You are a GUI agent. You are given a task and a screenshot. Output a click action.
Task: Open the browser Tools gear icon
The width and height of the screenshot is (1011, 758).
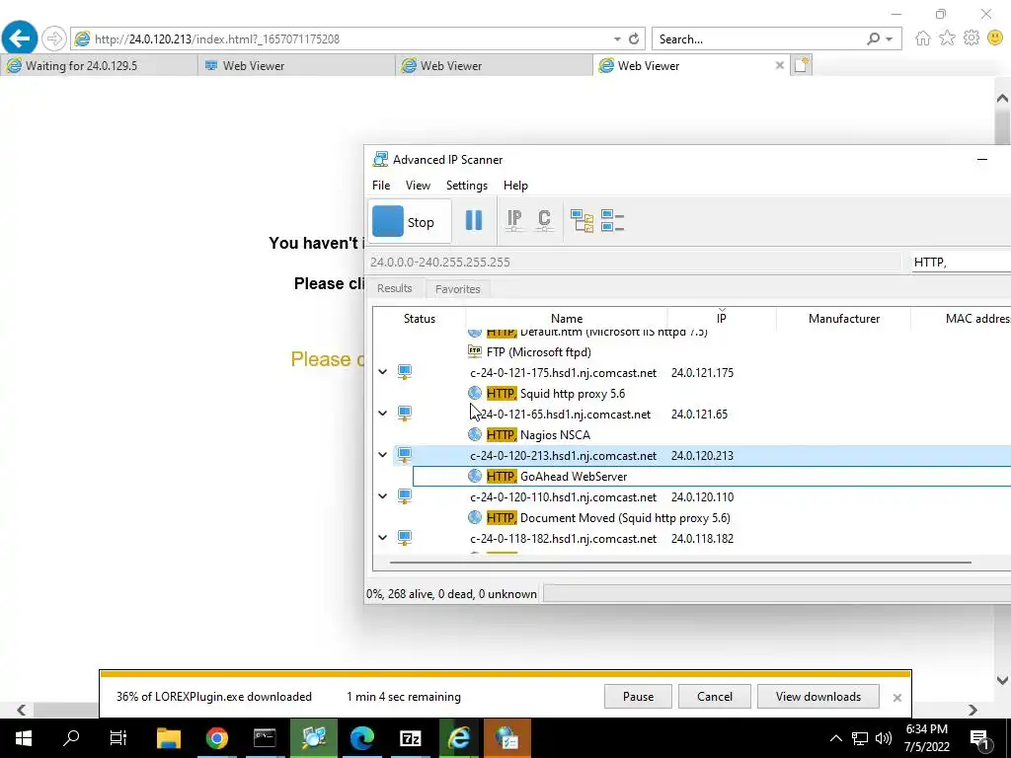point(972,38)
